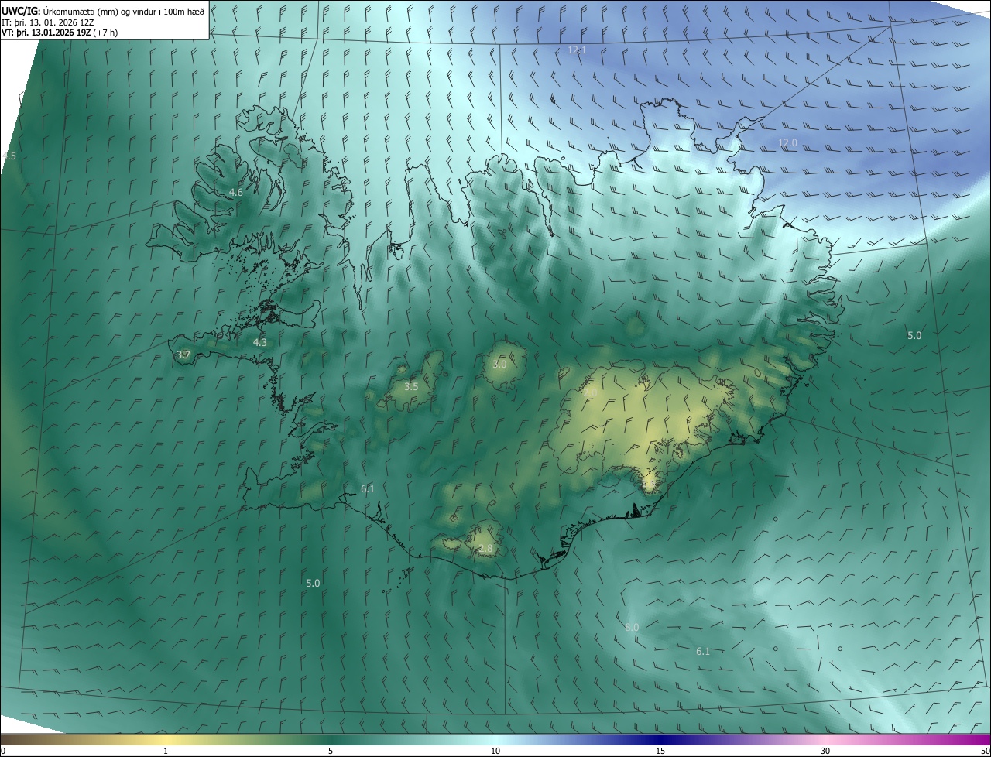Viewport: 991px width, 757px height.
Task: Click the 4.6 value label over the Westfjords
Action: [236, 193]
